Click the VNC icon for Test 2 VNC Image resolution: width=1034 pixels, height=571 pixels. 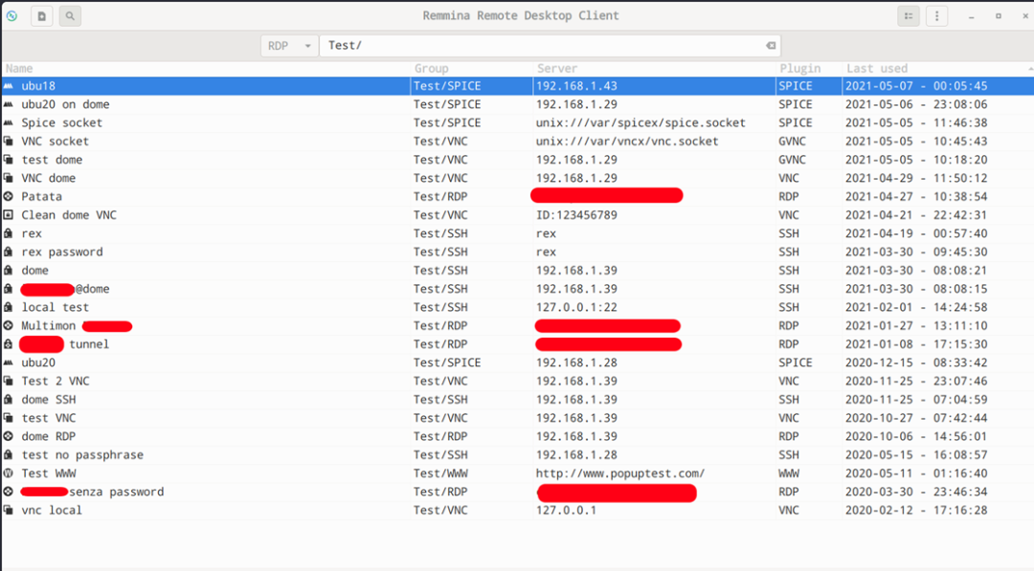[x=9, y=381]
